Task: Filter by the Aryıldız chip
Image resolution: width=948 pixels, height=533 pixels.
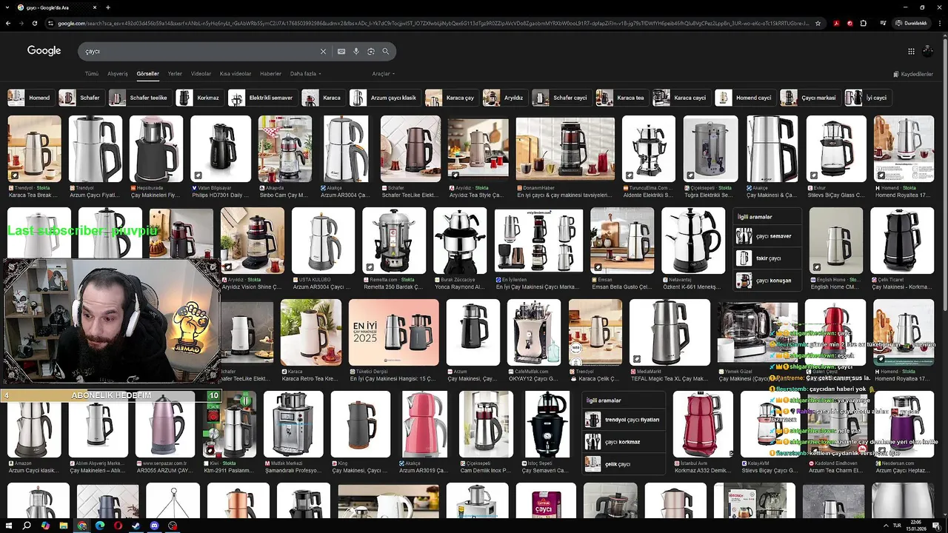Action: click(504, 98)
